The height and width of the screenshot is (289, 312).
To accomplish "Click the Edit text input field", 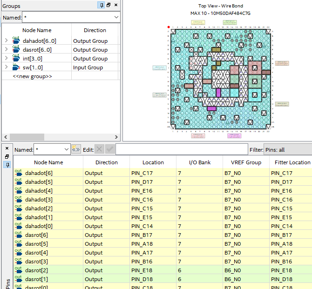I will point(182,149).
